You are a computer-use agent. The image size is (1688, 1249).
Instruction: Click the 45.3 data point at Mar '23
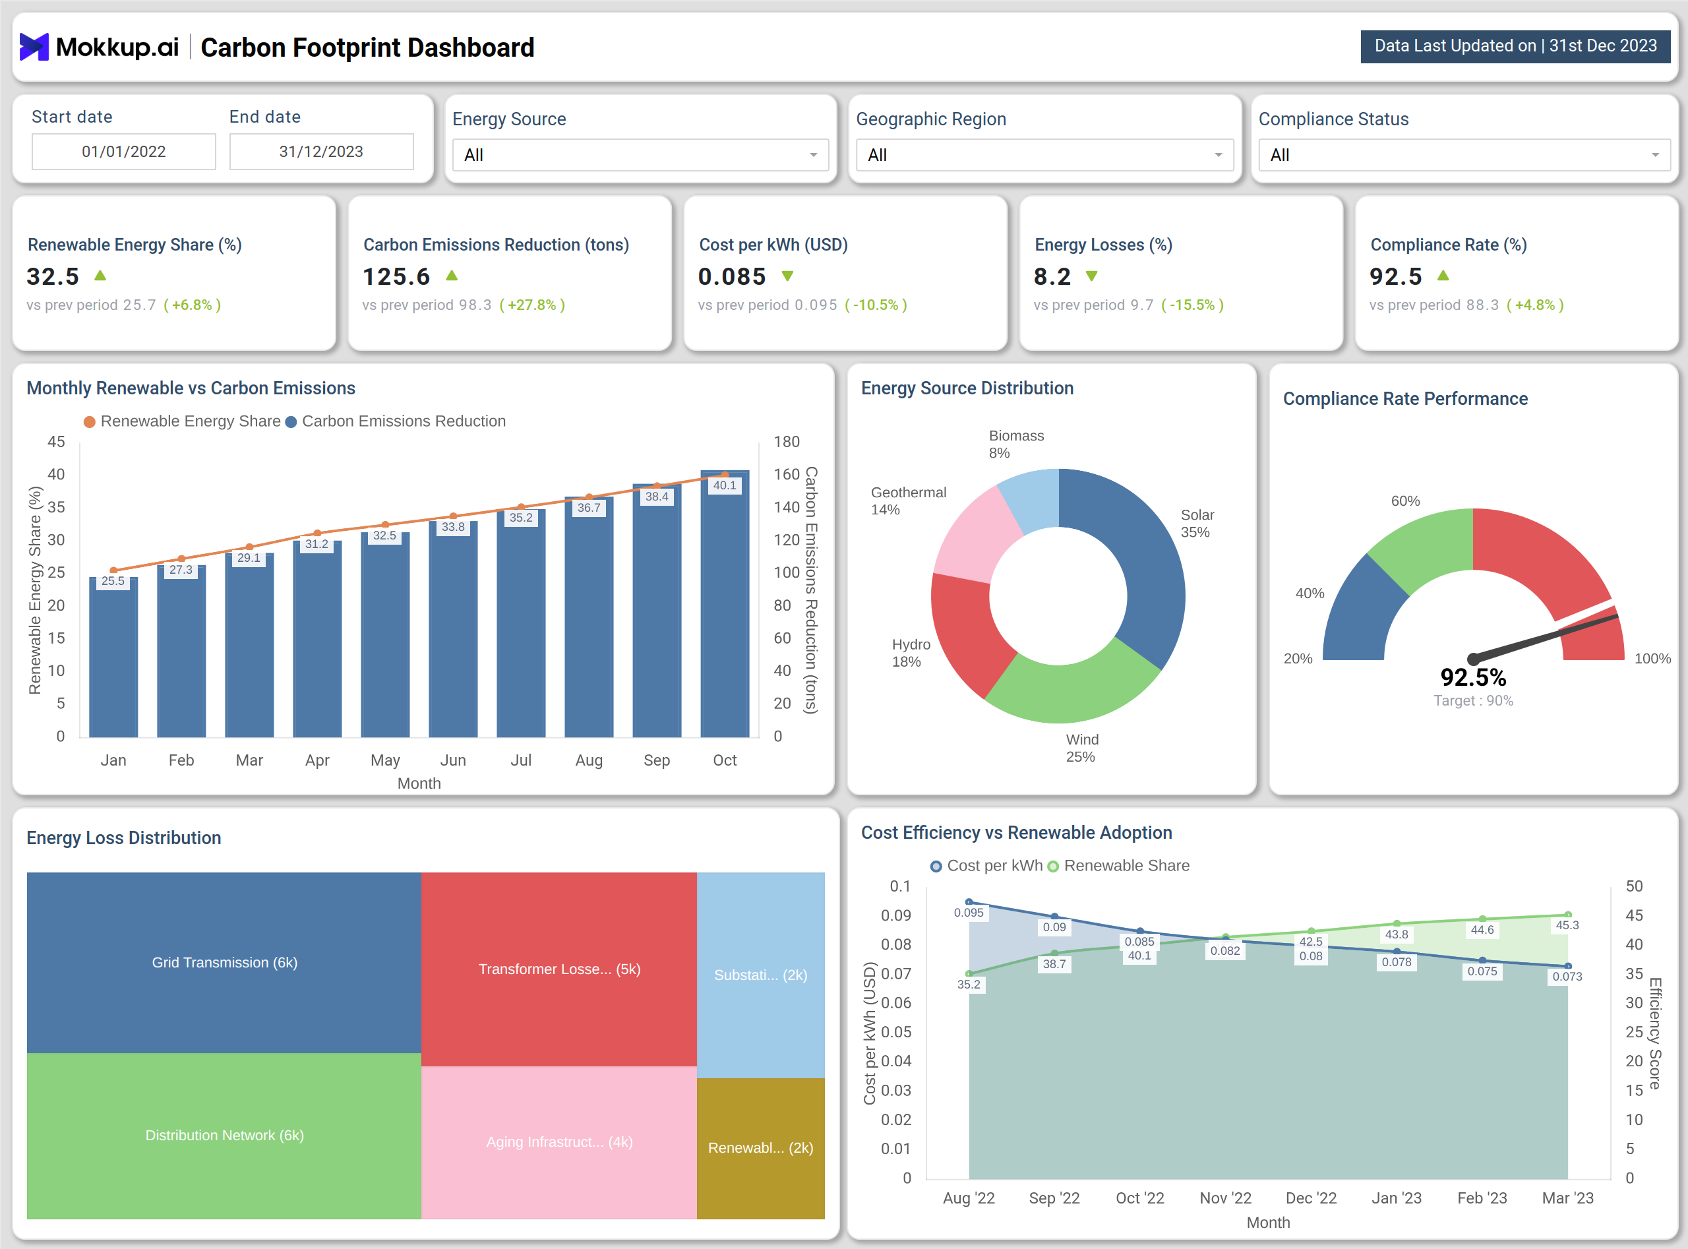tap(1568, 915)
